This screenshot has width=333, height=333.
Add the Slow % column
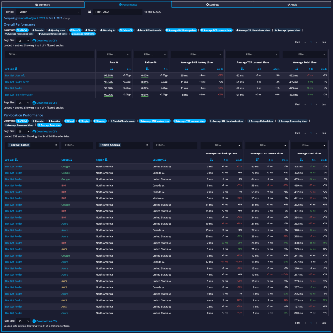click(x=90, y=30)
